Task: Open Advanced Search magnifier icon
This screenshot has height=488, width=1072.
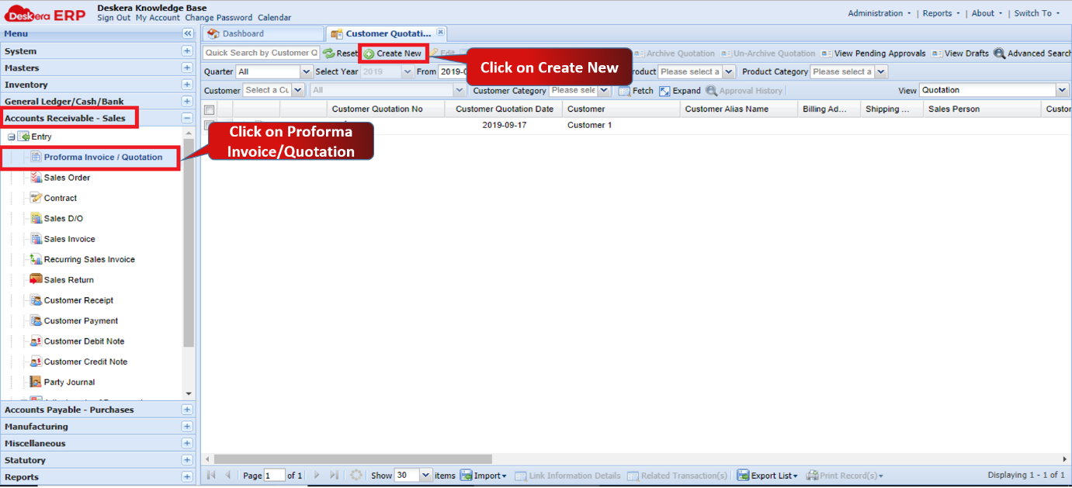Action: point(1000,54)
